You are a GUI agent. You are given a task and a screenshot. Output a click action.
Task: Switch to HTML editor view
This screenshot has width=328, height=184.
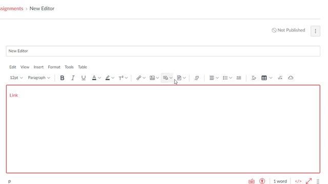click(298, 181)
